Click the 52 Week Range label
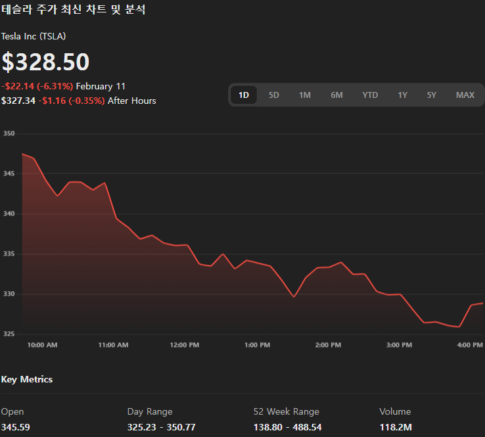 (x=286, y=411)
